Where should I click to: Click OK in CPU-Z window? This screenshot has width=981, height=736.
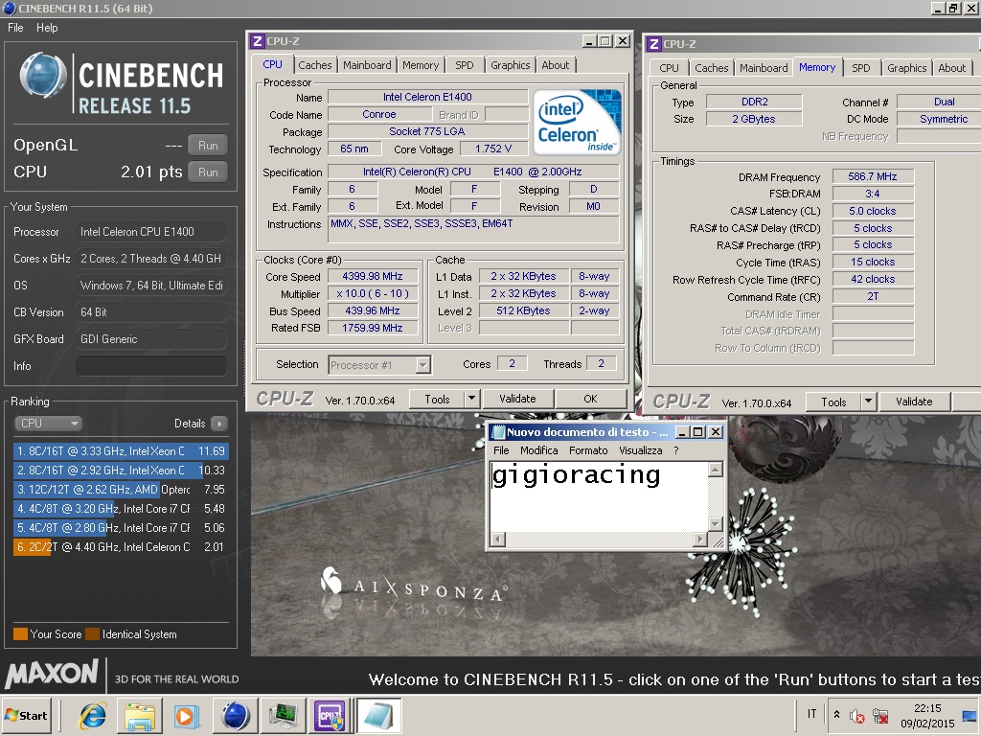[590, 399]
